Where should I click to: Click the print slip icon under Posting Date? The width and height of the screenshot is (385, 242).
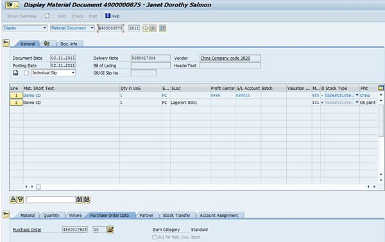[x=15, y=73]
